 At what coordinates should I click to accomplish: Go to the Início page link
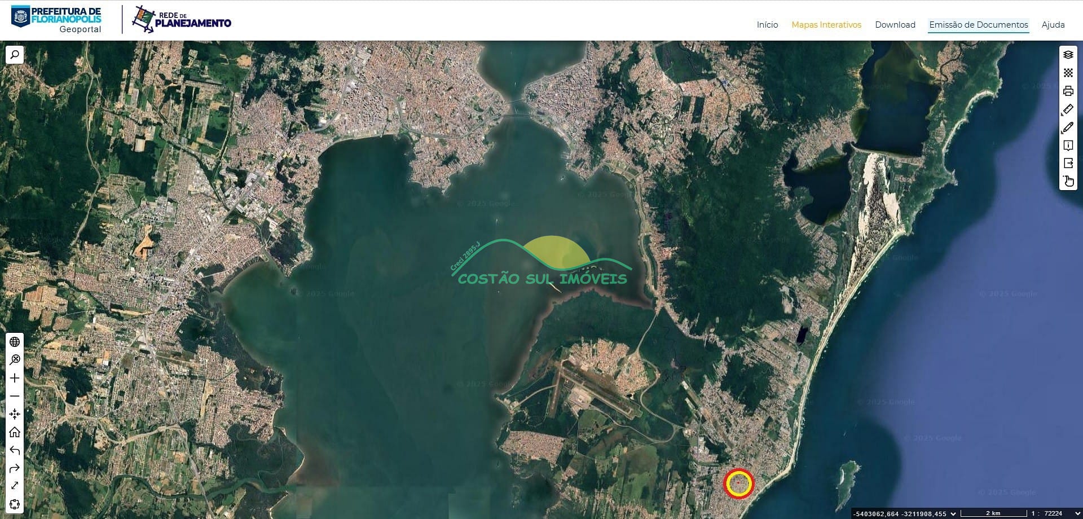pyautogui.click(x=767, y=25)
